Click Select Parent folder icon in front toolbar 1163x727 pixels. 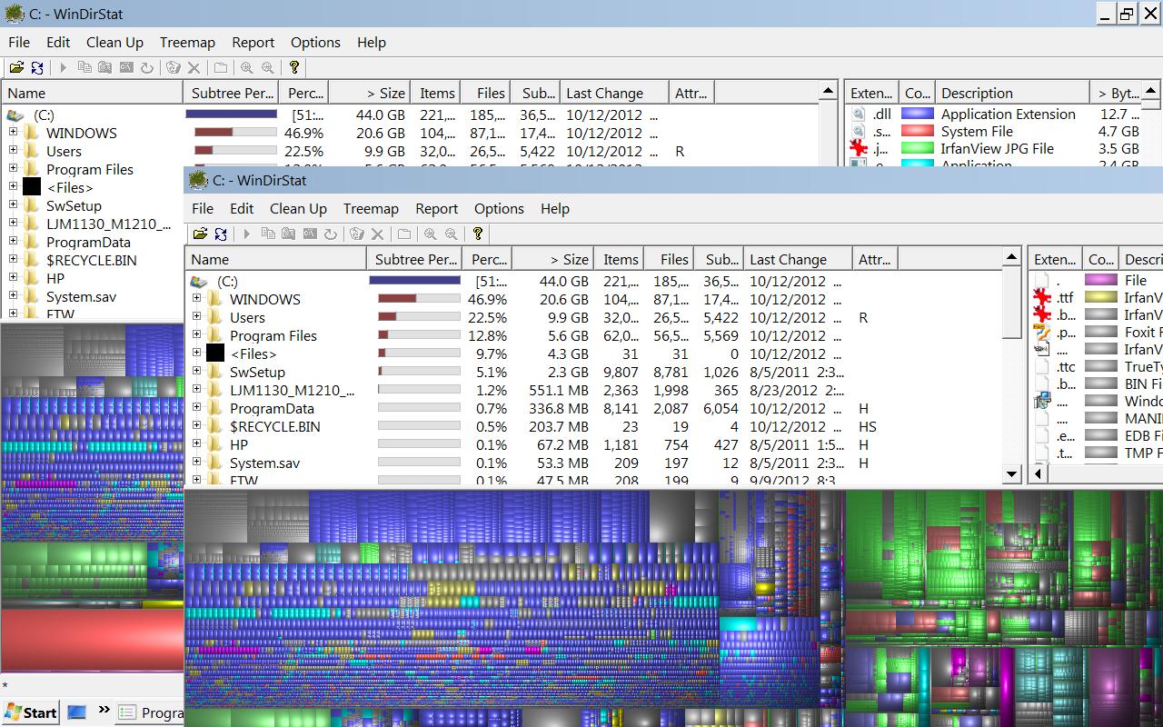404,234
